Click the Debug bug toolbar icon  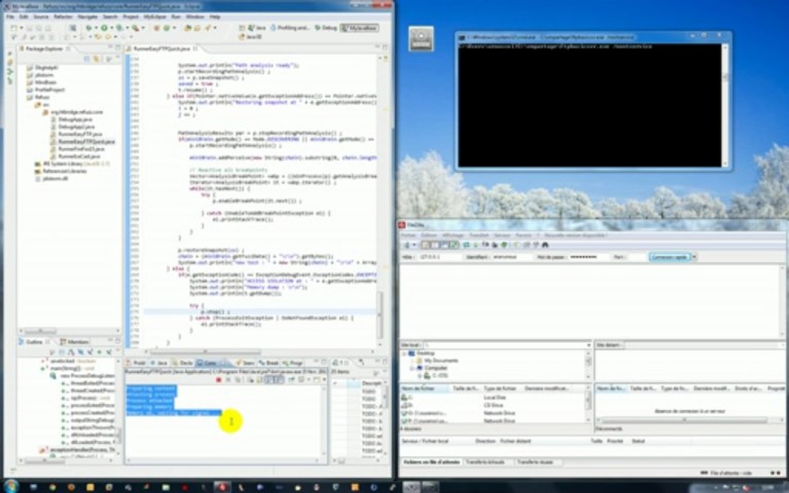(88, 28)
